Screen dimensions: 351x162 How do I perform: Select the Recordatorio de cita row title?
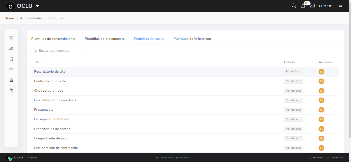(x=50, y=72)
